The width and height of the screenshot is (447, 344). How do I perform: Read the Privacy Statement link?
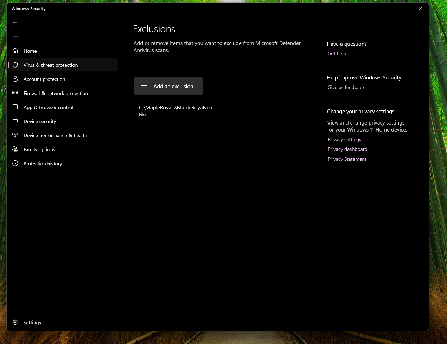tap(347, 159)
